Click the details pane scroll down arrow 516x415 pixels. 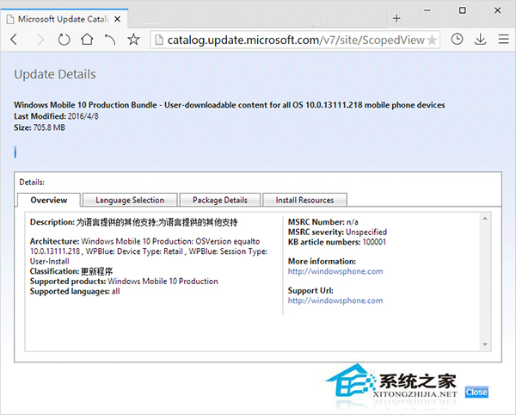[x=485, y=344]
